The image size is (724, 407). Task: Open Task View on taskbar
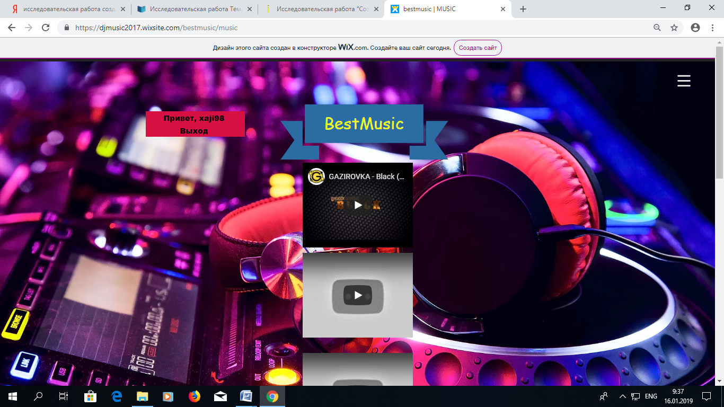point(64,396)
